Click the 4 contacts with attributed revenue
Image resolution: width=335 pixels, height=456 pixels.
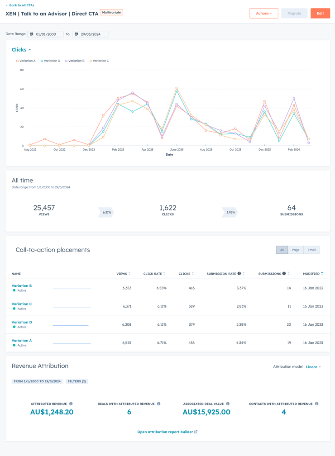284,412
